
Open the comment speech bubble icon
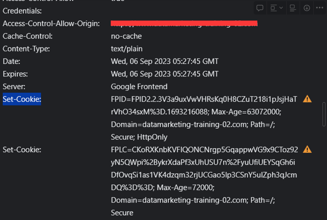[x=260, y=8]
